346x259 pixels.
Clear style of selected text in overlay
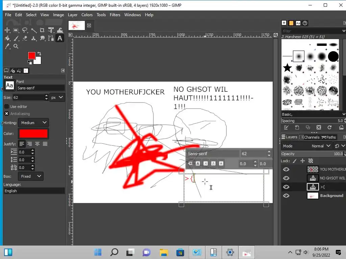point(190,164)
